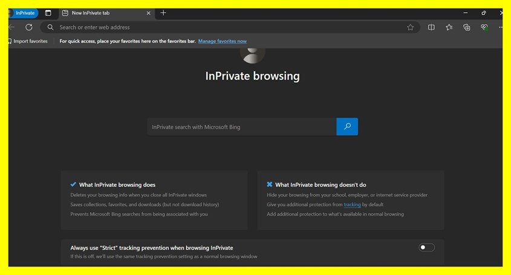Close the New InPrivate tab

[x=148, y=13]
